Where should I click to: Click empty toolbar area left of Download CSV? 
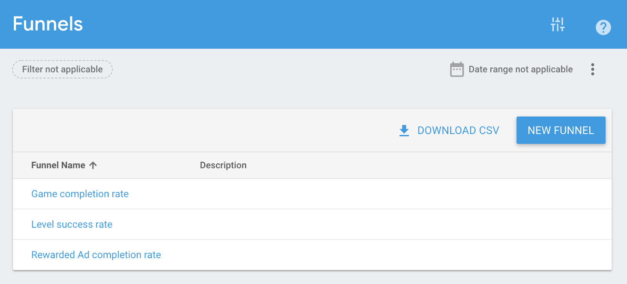(196, 130)
